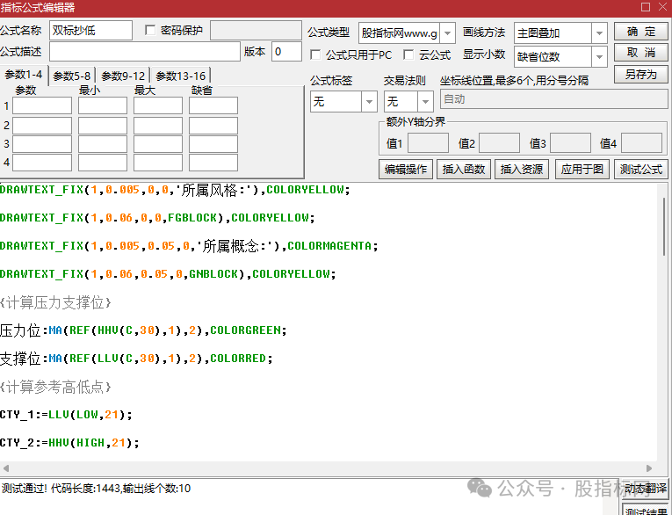
Task: Click the horizontal scrollbar left arrow
Action: pos(6,468)
